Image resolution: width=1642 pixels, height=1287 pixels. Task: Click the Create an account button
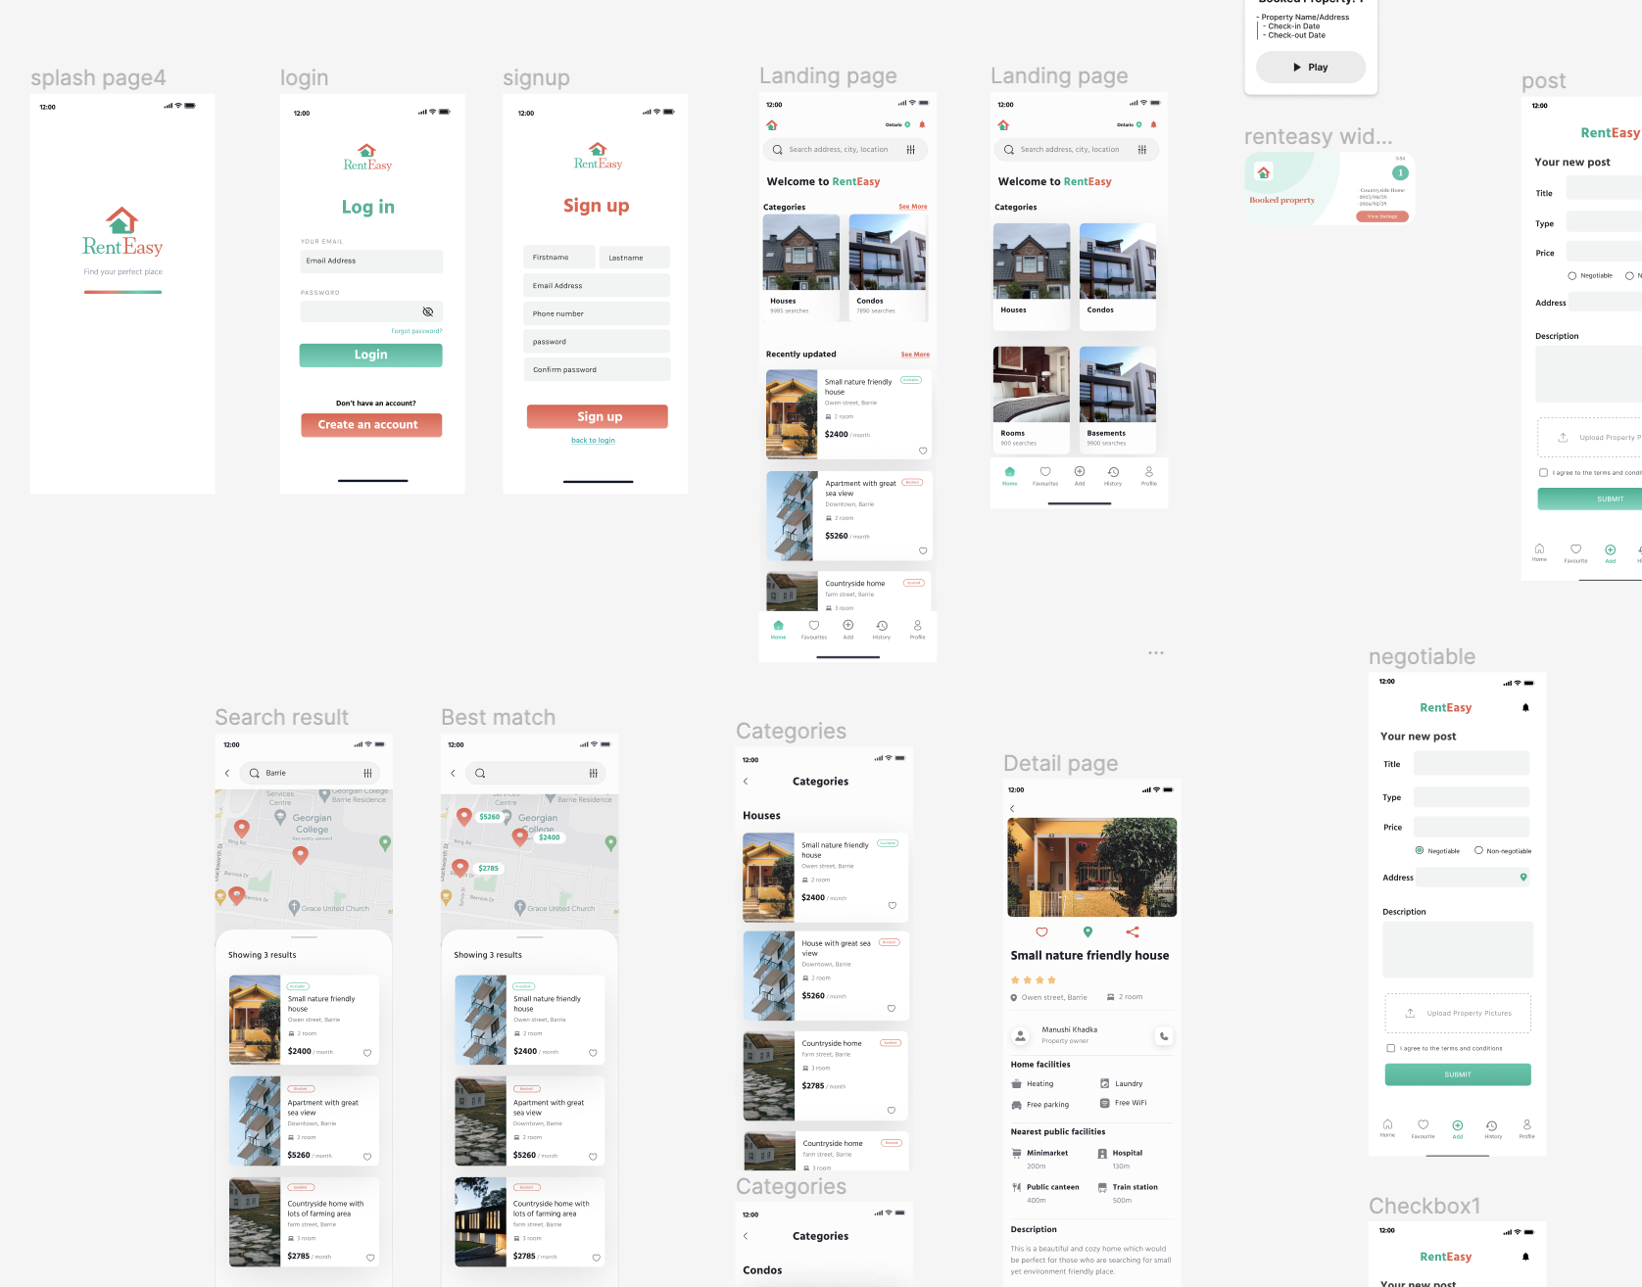click(x=370, y=425)
